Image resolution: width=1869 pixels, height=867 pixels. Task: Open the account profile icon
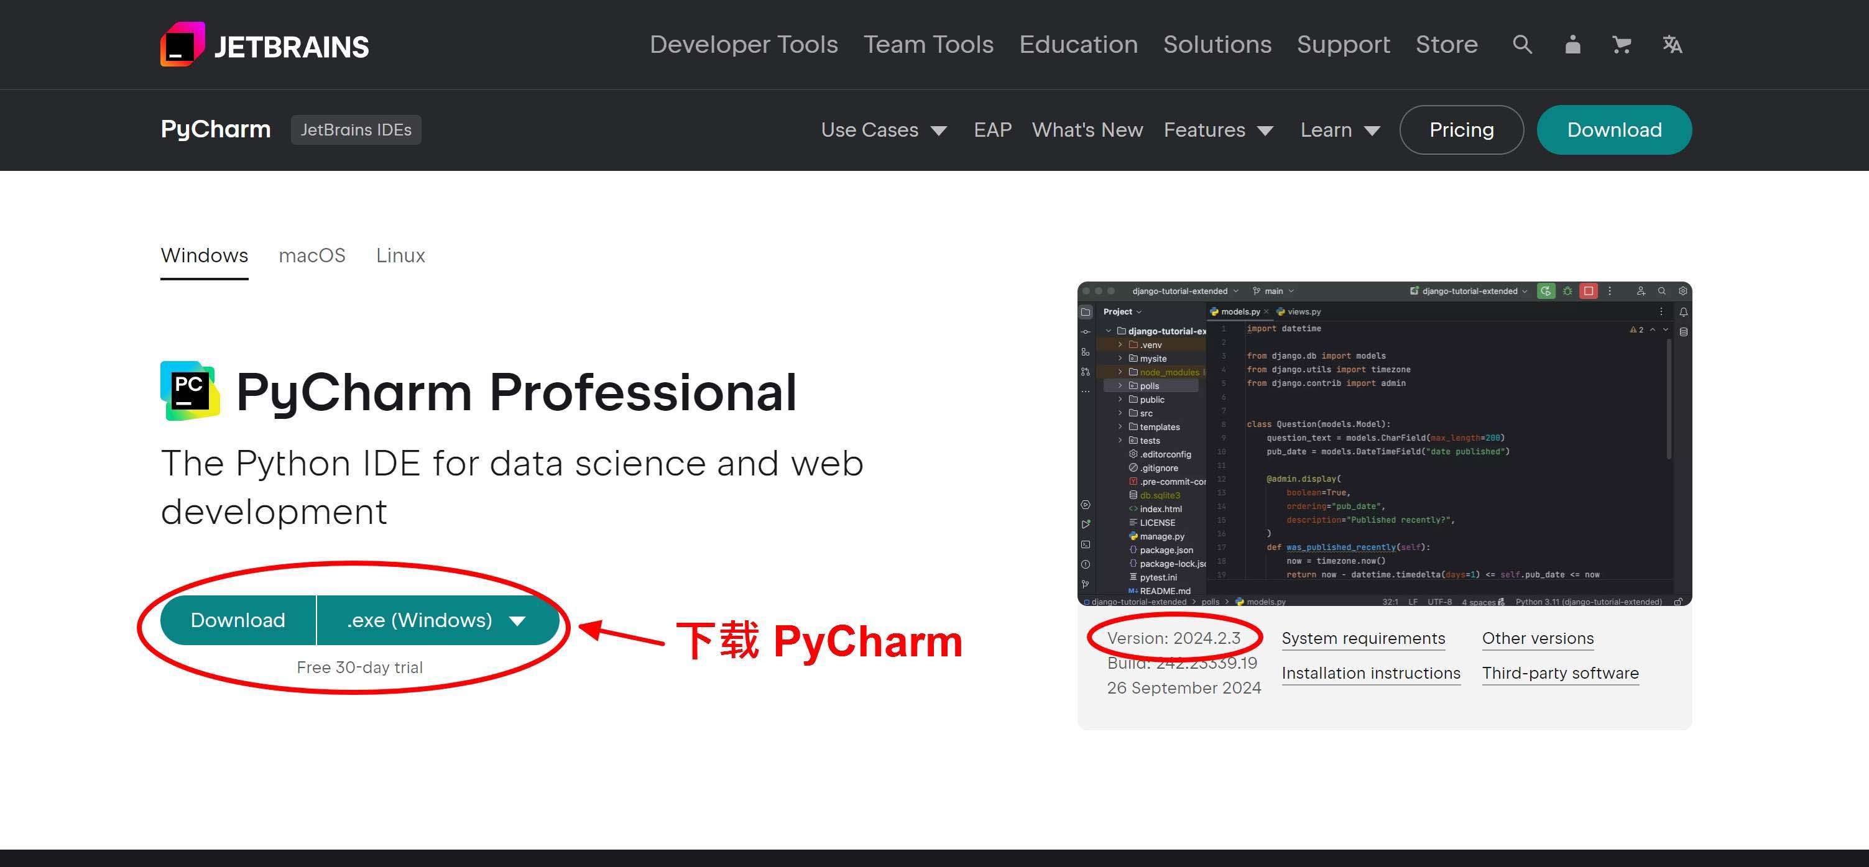click(1572, 44)
